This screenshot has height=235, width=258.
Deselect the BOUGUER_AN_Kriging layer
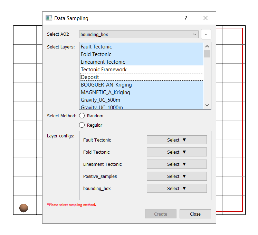tap(106, 85)
